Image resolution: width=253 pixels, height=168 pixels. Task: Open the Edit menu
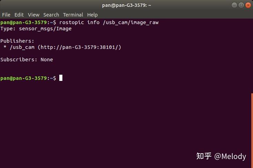(x=19, y=15)
